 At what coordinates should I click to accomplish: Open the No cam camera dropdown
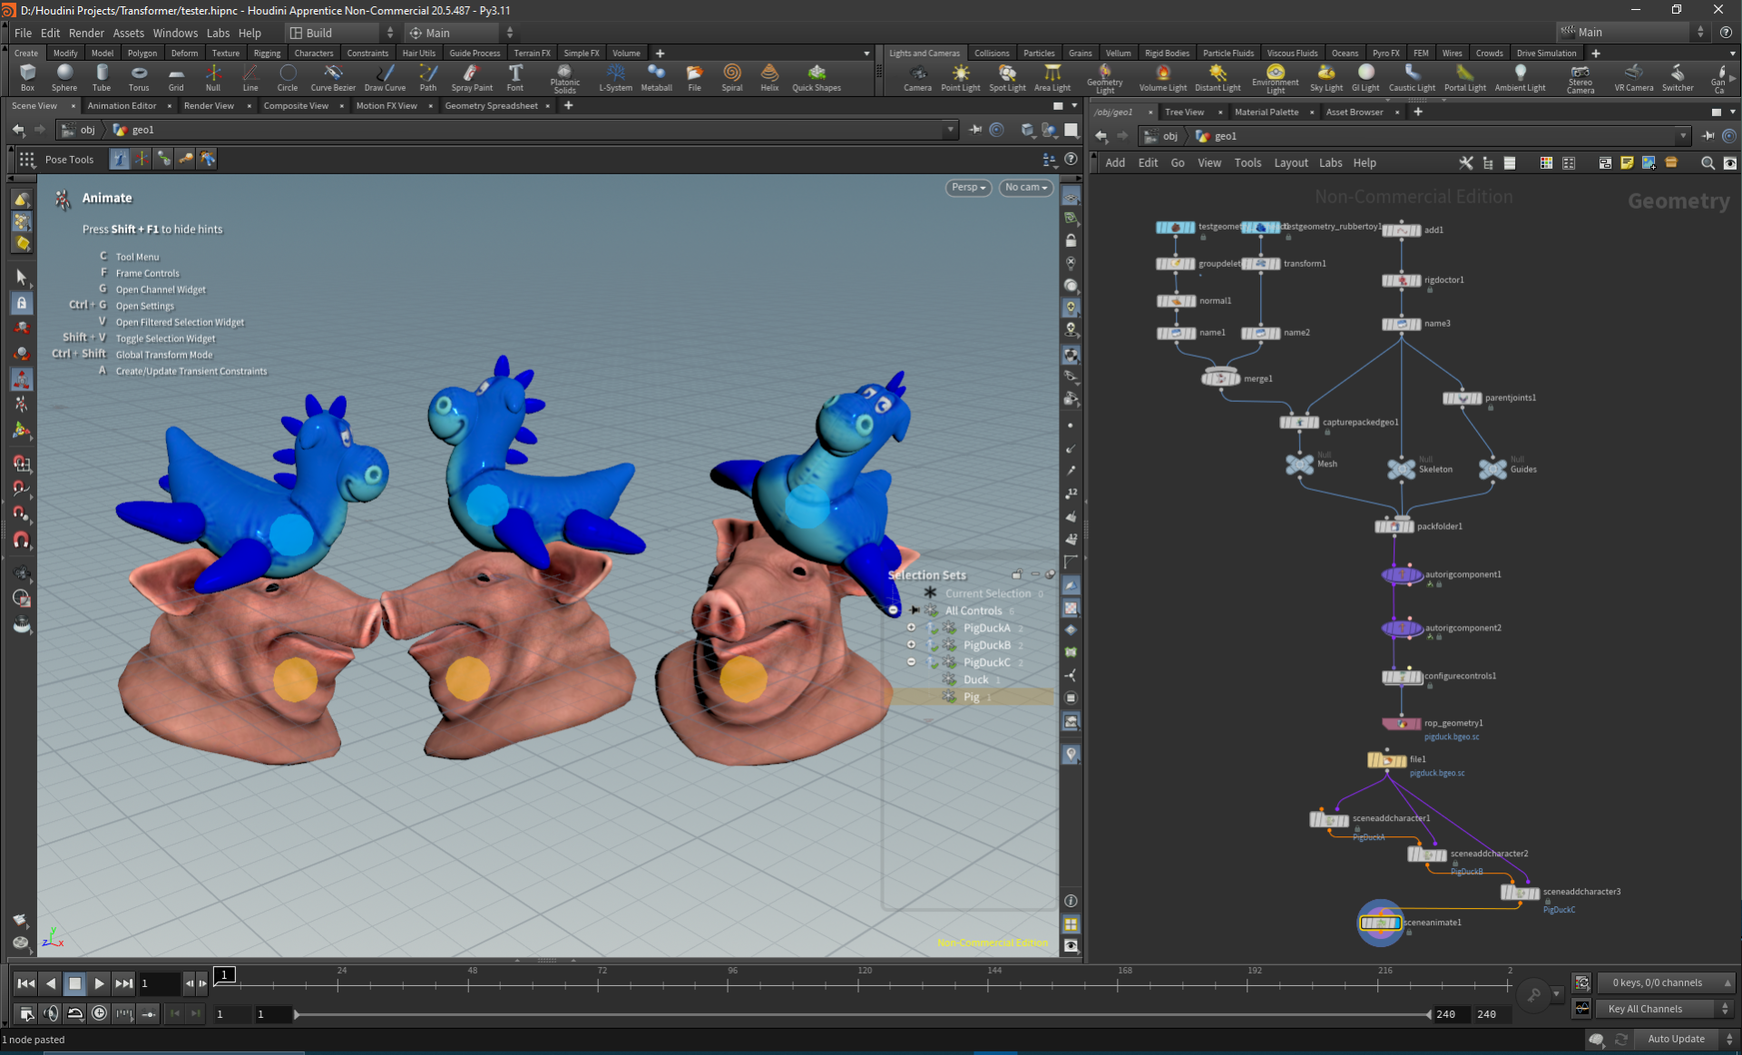1026,188
